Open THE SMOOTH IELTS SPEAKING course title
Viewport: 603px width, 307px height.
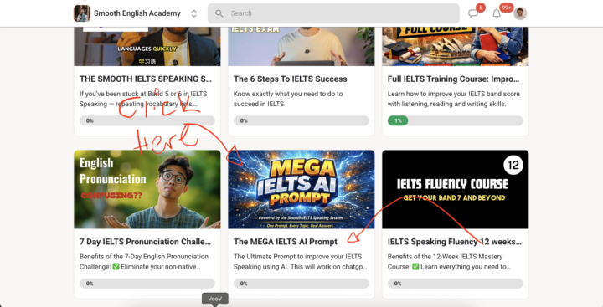146,79
